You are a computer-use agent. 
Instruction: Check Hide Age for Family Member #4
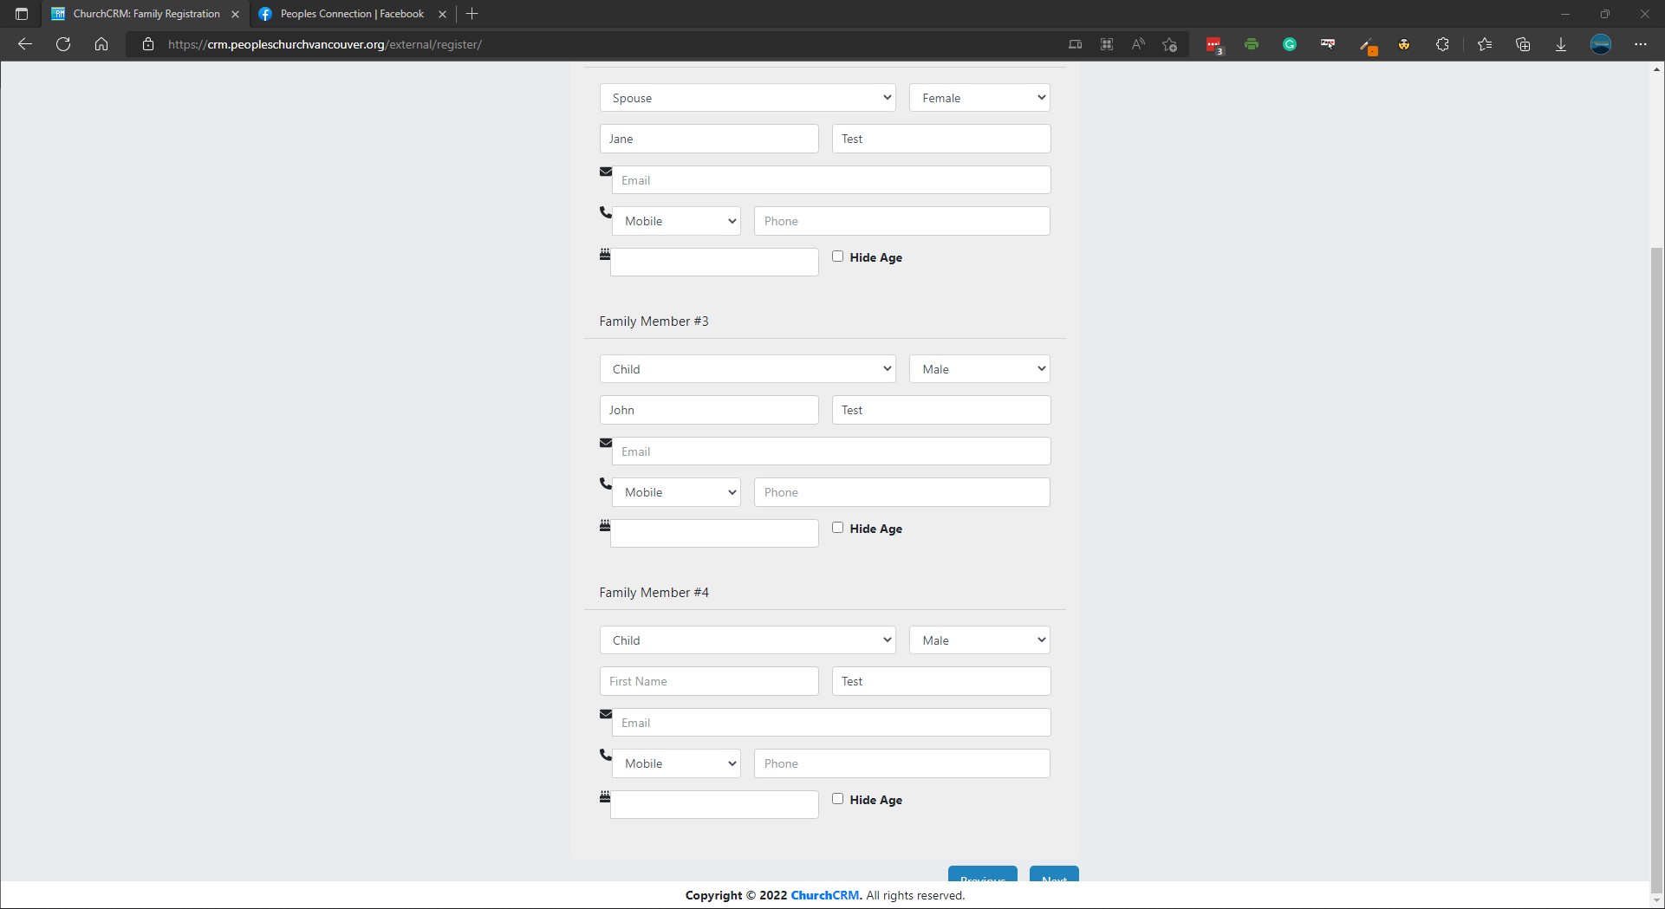pos(837,798)
